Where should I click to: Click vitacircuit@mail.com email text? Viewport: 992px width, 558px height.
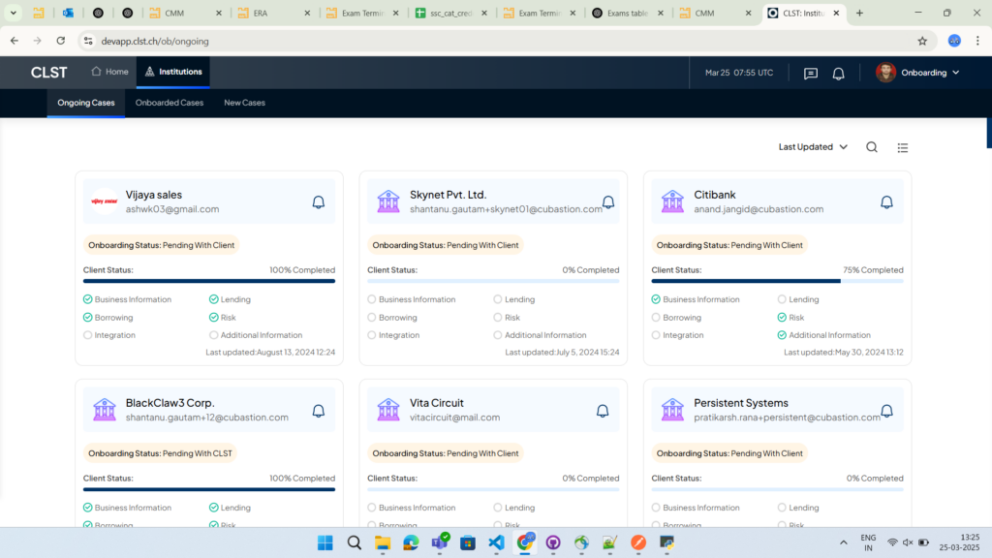(455, 418)
